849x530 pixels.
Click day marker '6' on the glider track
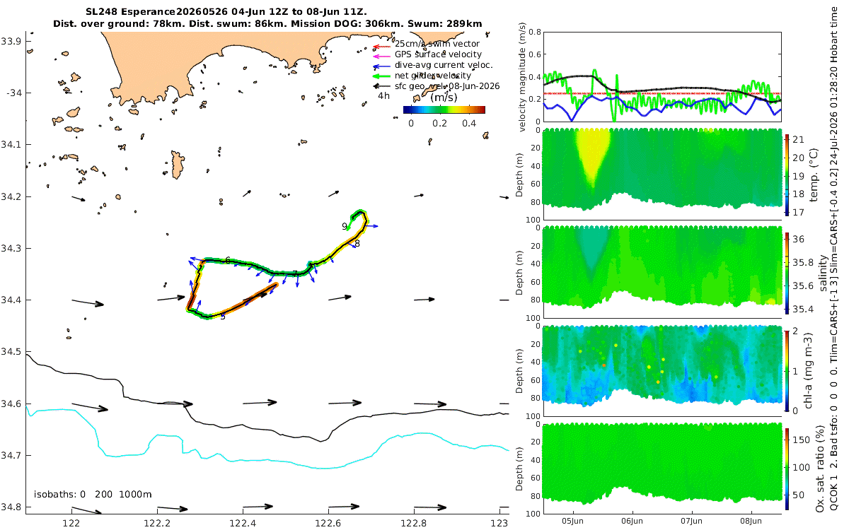228,261
